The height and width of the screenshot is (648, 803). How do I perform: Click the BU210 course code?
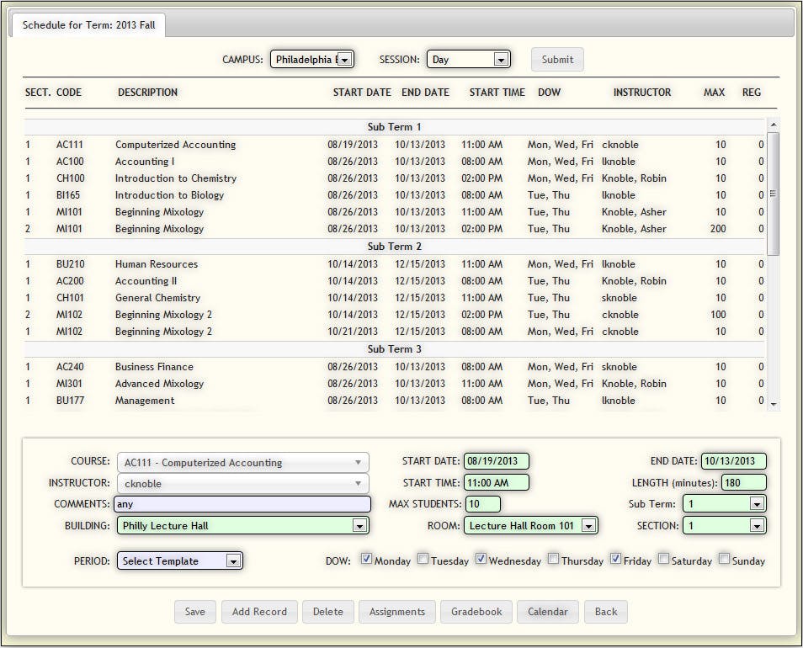(x=70, y=264)
